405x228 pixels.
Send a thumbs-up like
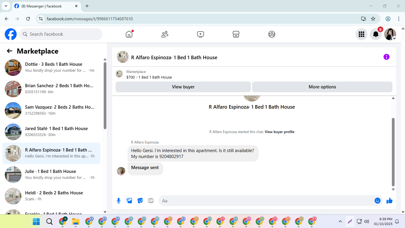pos(390,201)
